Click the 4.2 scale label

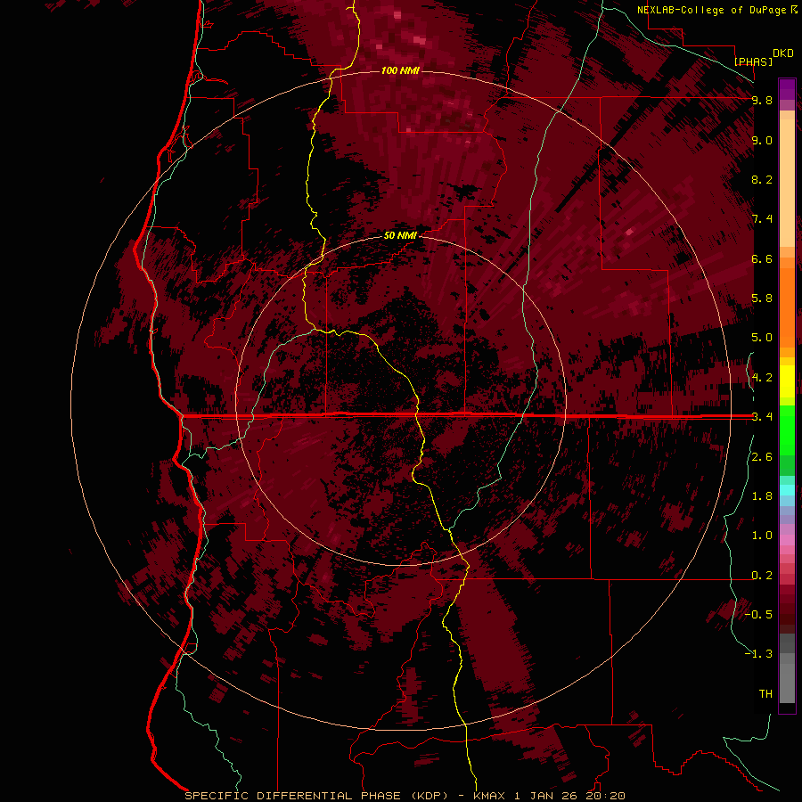pyautogui.click(x=762, y=378)
